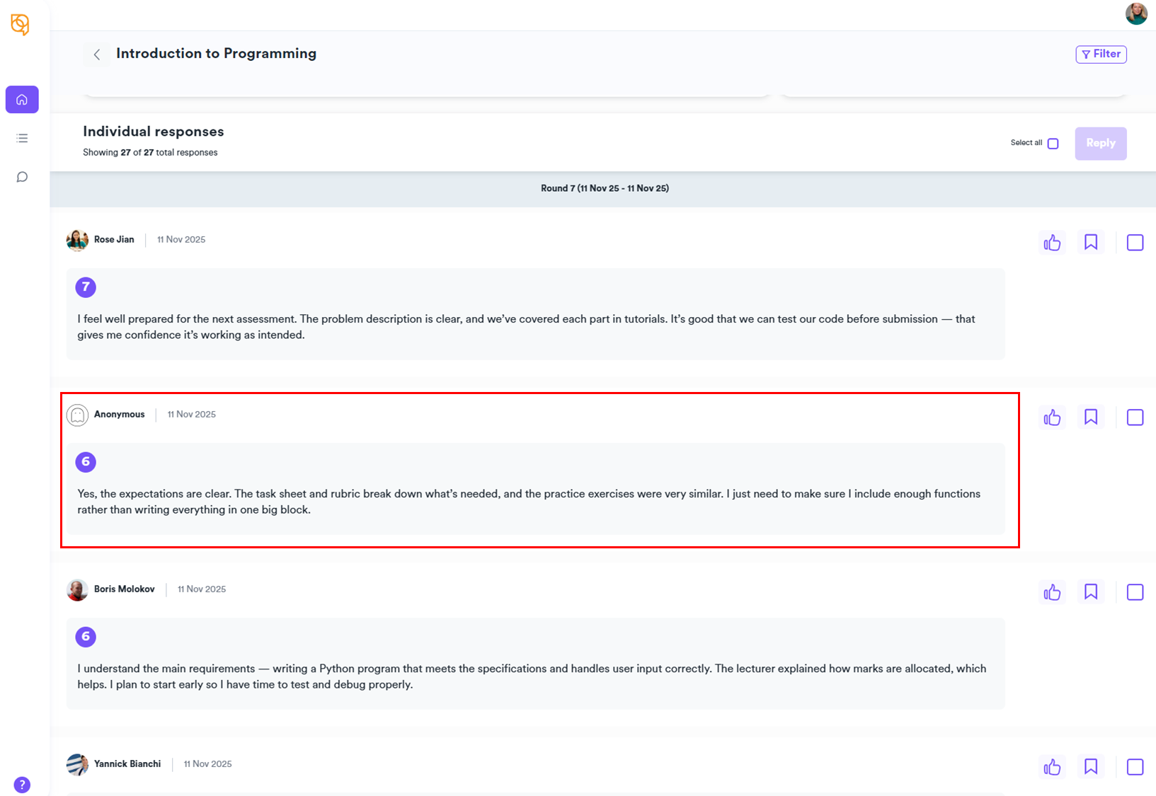This screenshot has height=796, width=1156.
Task: Like Boris Molokov's response
Action: pyautogui.click(x=1052, y=592)
